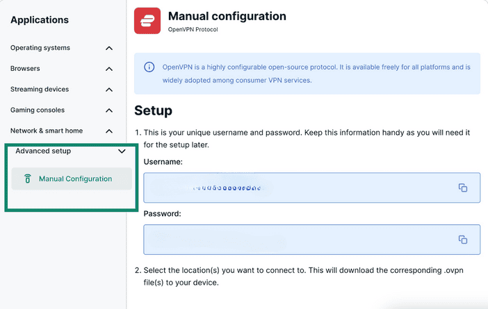
Task: Expand the Streaming devices chevron
Action: click(x=109, y=90)
